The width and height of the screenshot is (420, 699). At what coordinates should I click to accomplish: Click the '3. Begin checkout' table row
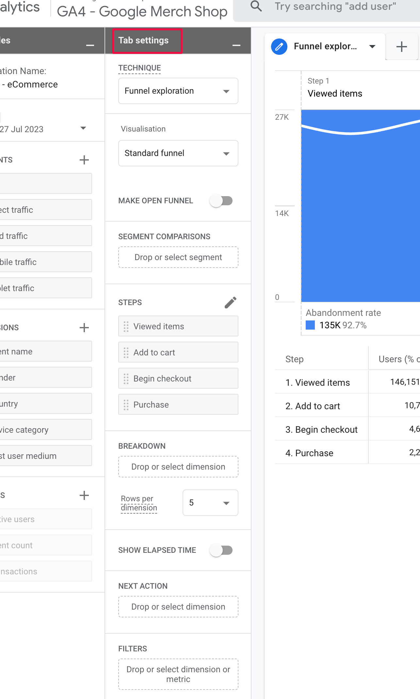(347, 429)
